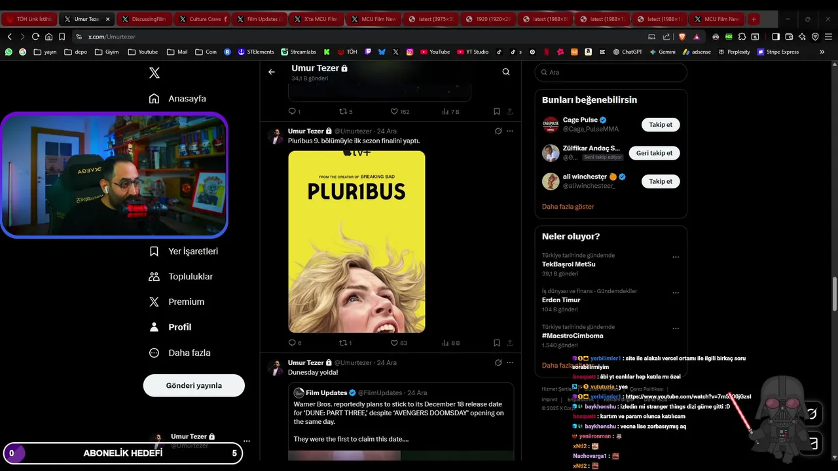Click Grok icon on Dunesday post
The image size is (838, 471).
coord(498,362)
